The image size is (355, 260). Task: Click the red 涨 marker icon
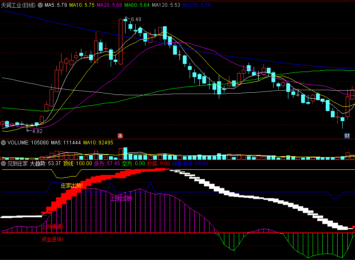point(120,136)
